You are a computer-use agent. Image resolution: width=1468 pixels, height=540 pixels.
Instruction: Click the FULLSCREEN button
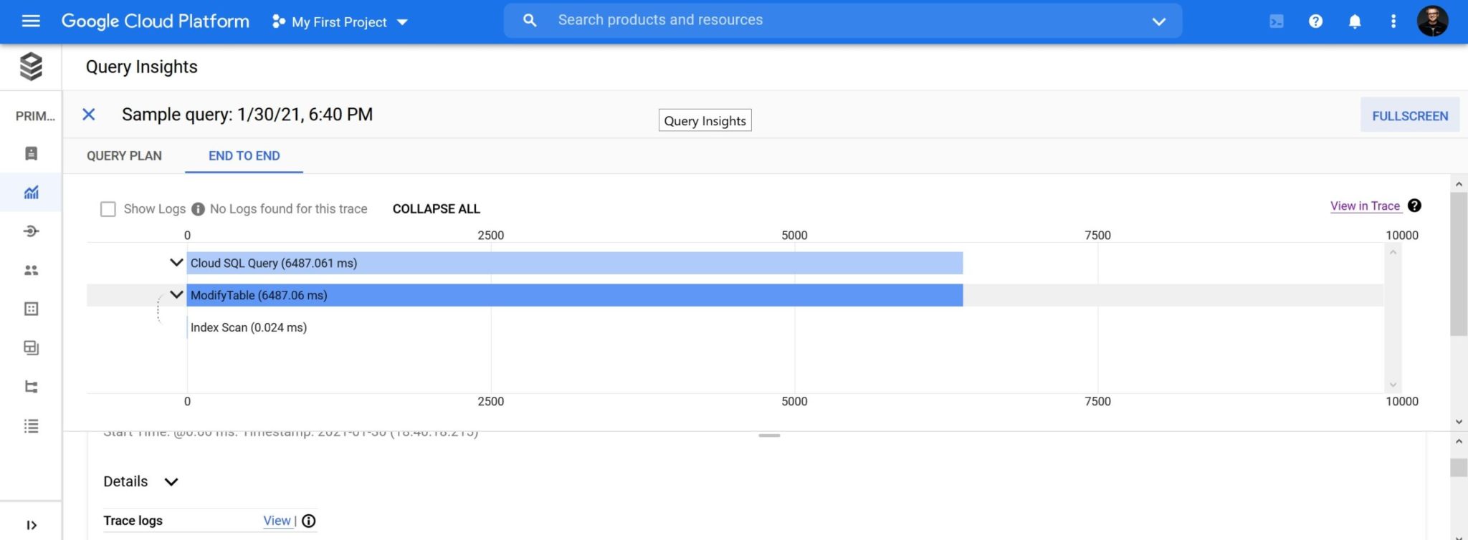[1410, 115]
